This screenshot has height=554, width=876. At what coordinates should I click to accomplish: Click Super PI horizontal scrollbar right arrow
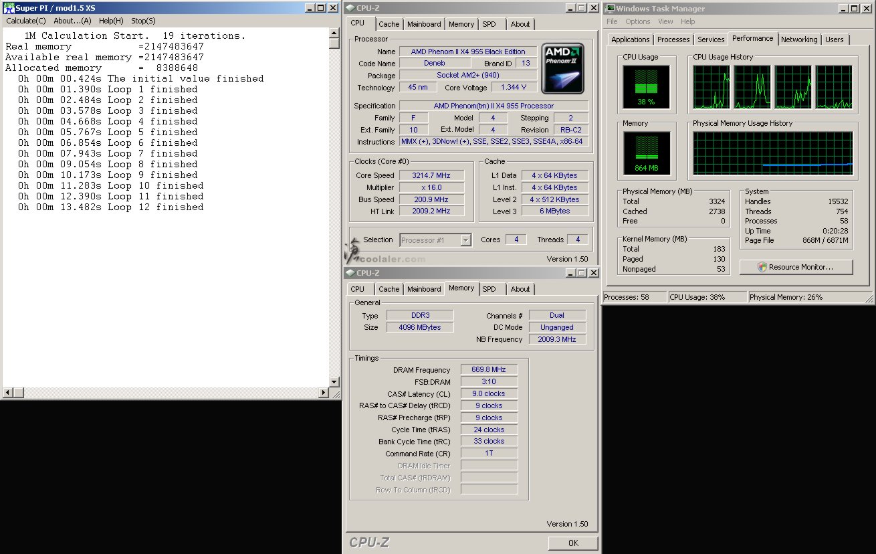click(325, 392)
